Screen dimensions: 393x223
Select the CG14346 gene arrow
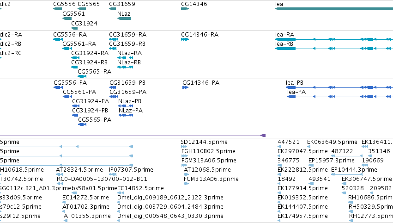pyautogui.click(x=185, y=9)
